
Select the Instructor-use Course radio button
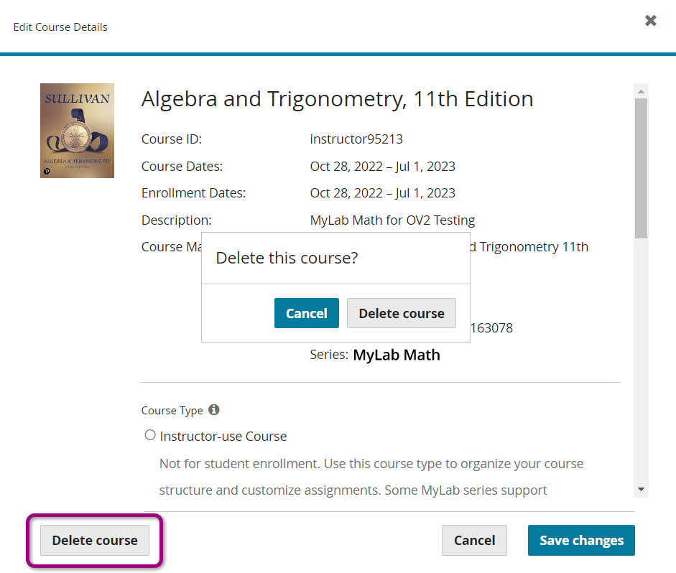tap(150, 435)
